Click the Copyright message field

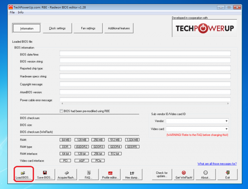[x=145, y=84]
